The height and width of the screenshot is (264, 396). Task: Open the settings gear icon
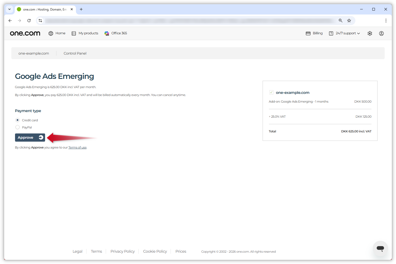(370, 33)
